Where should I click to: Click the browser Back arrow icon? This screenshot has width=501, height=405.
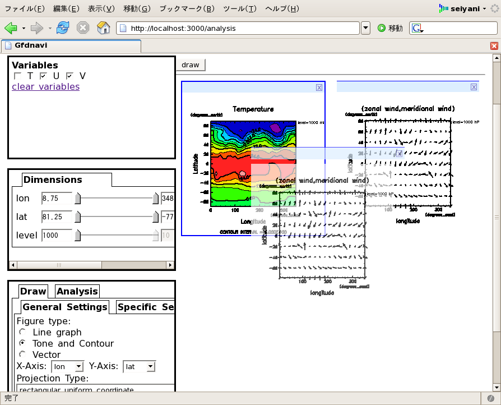pos(11,28)
